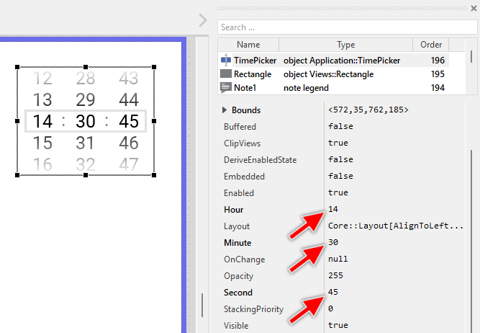Click the TimePicker object icon
This screenshot has height=333, width=480.
coord(226,61)
